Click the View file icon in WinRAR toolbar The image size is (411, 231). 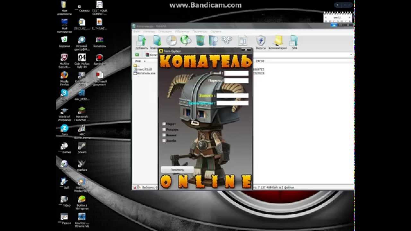[186, 41]
